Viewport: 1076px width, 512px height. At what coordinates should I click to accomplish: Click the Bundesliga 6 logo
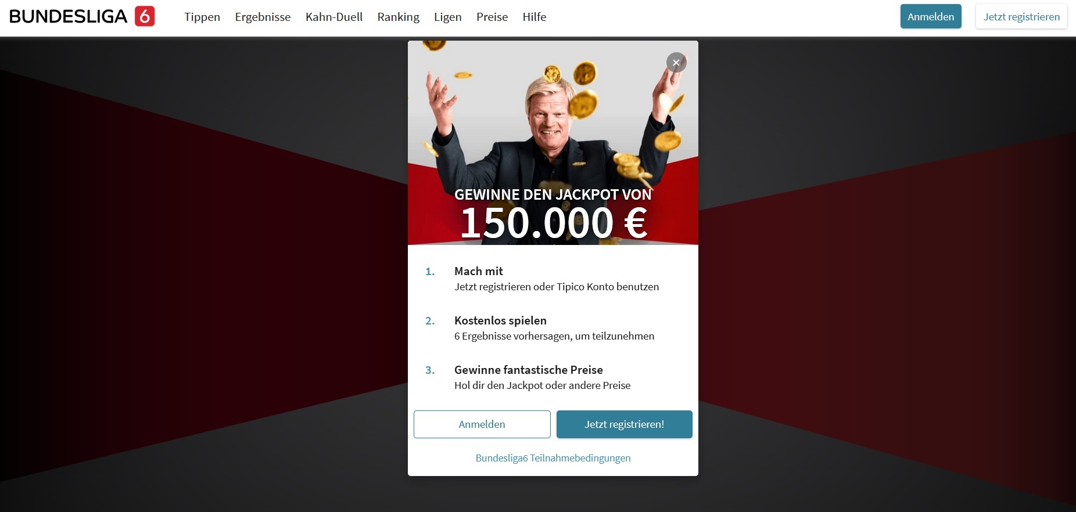click(x=82, y=16)
